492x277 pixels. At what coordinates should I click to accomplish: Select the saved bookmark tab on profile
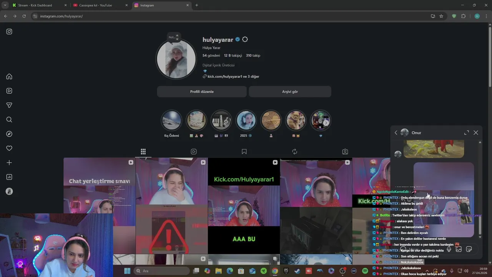pos(244,152)
